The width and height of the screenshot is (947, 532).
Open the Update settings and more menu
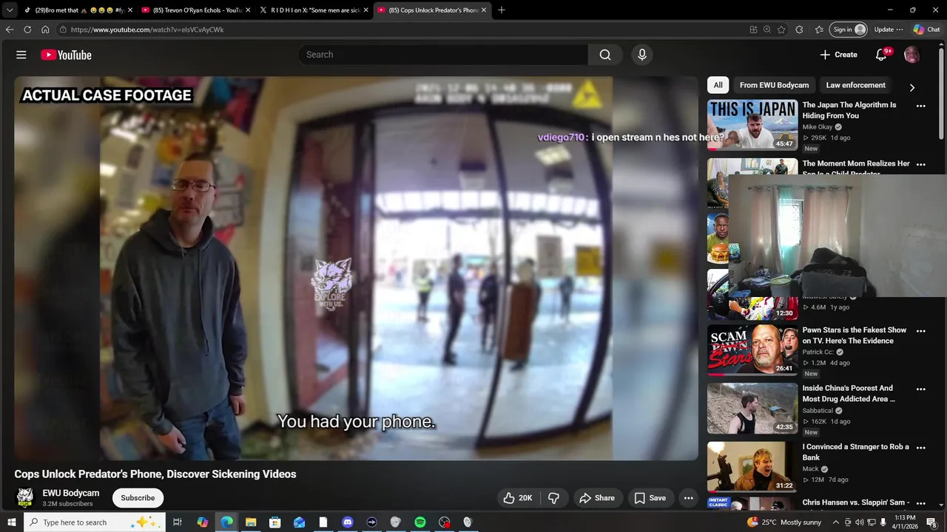(x=889, y=30)
